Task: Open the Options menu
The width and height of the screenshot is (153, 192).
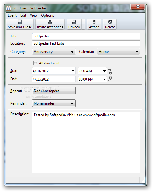Action: [x=47, y=15]
